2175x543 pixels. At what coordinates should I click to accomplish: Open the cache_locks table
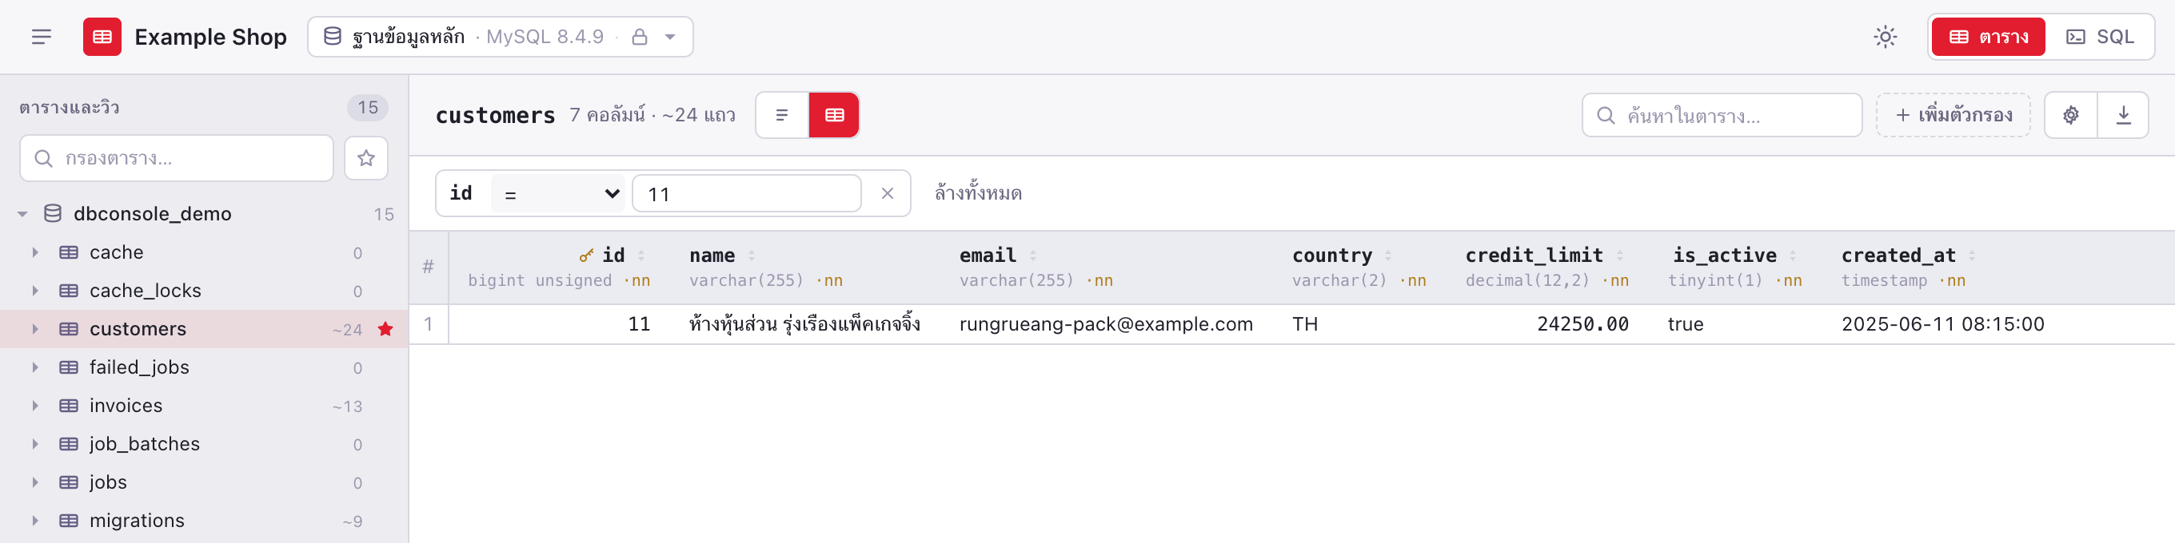point(205,291)
